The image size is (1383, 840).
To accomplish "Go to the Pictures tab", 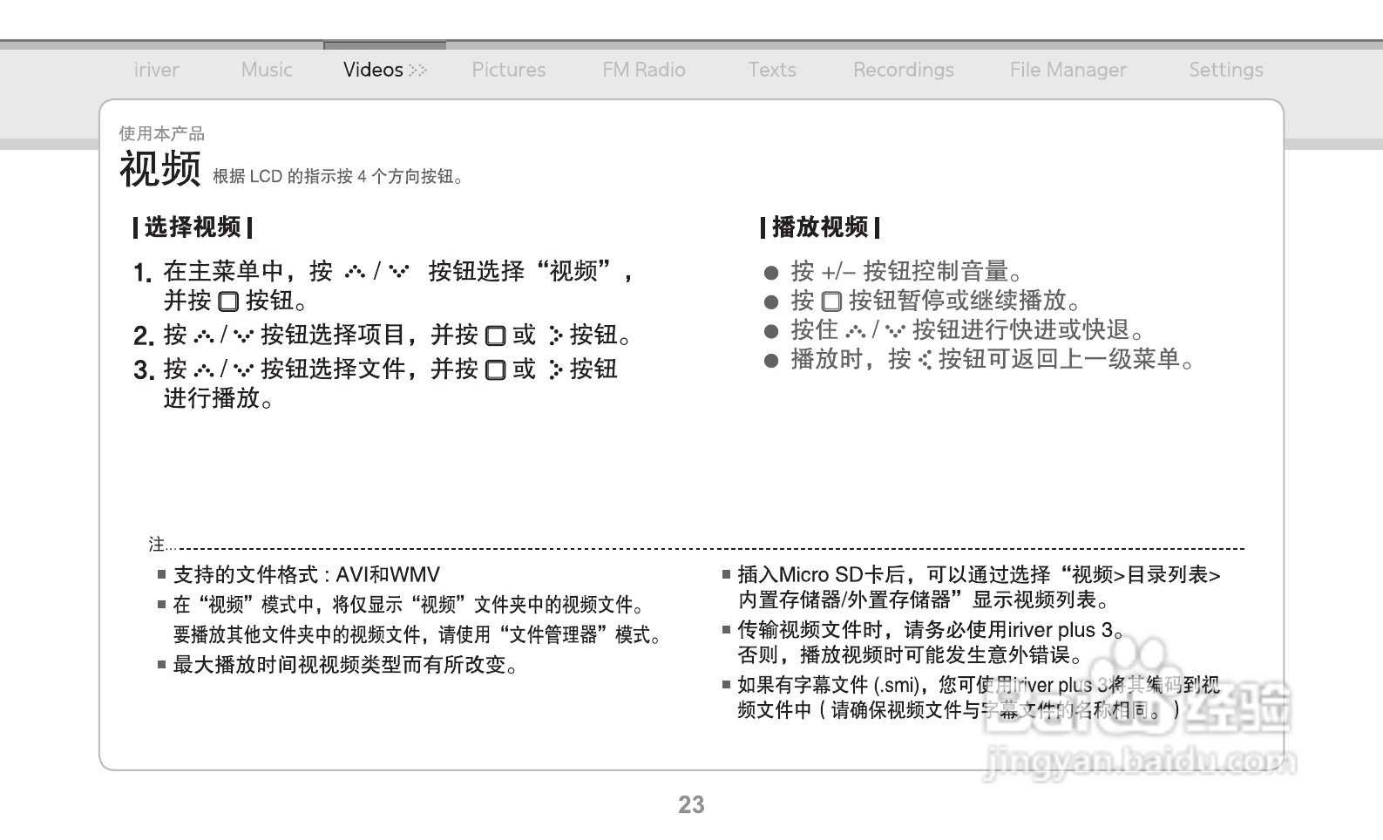I will pos(509,70).
